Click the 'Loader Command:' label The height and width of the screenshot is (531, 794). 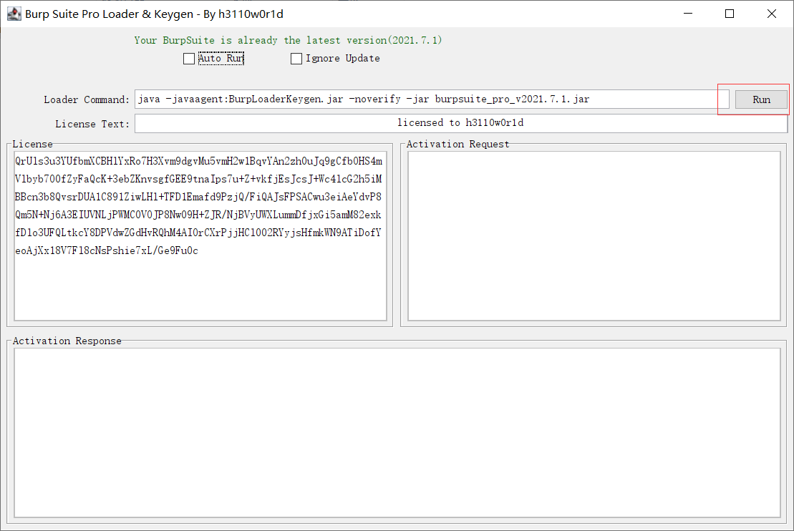[x=87, y=99]
